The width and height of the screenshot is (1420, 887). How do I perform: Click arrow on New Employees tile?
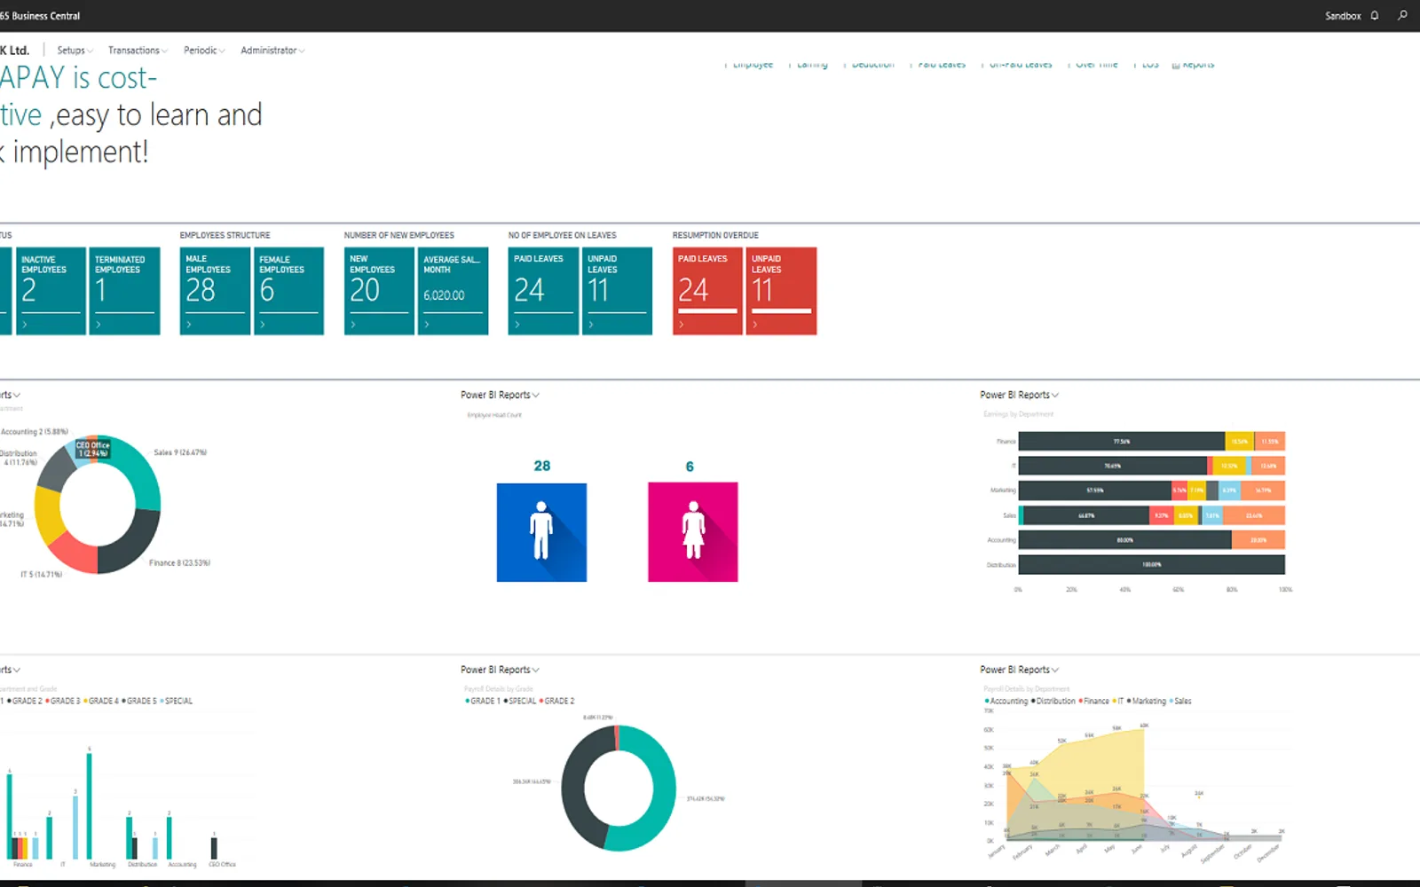tap(353, 325)
